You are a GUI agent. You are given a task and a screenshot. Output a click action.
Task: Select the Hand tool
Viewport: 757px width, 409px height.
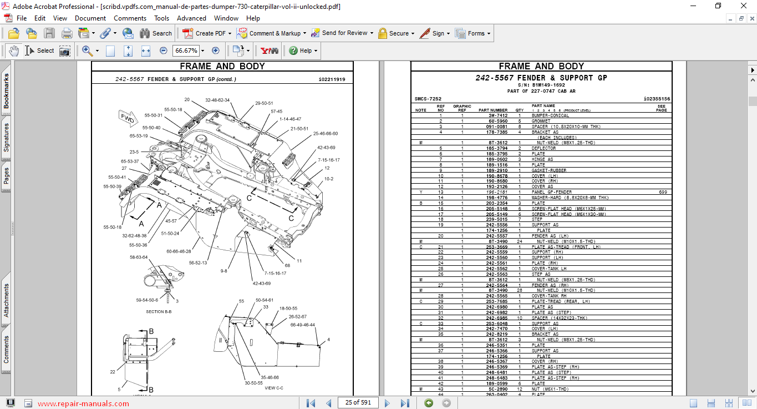pyautogui.click(x=13, y=51)
